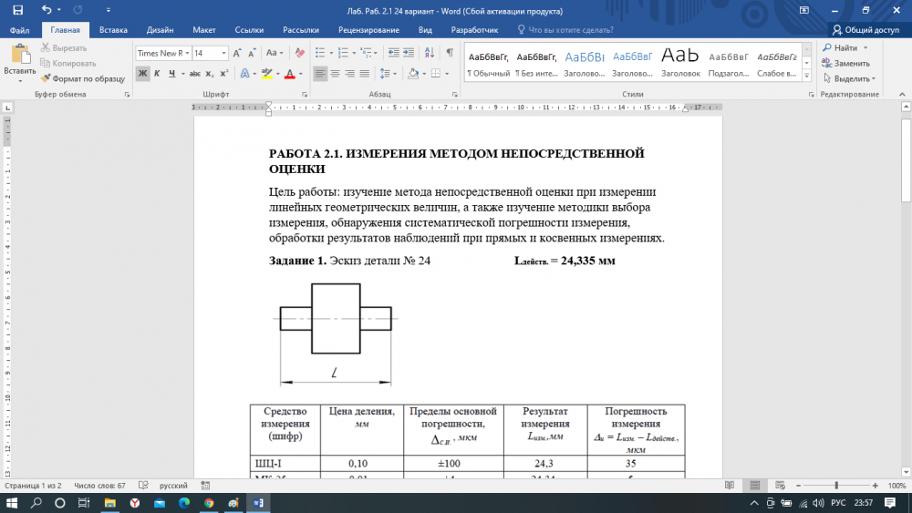Increase font size with the larger A
Image resolution: width=912 pixels, height=513 pixels.
click(x=237, y=53)
